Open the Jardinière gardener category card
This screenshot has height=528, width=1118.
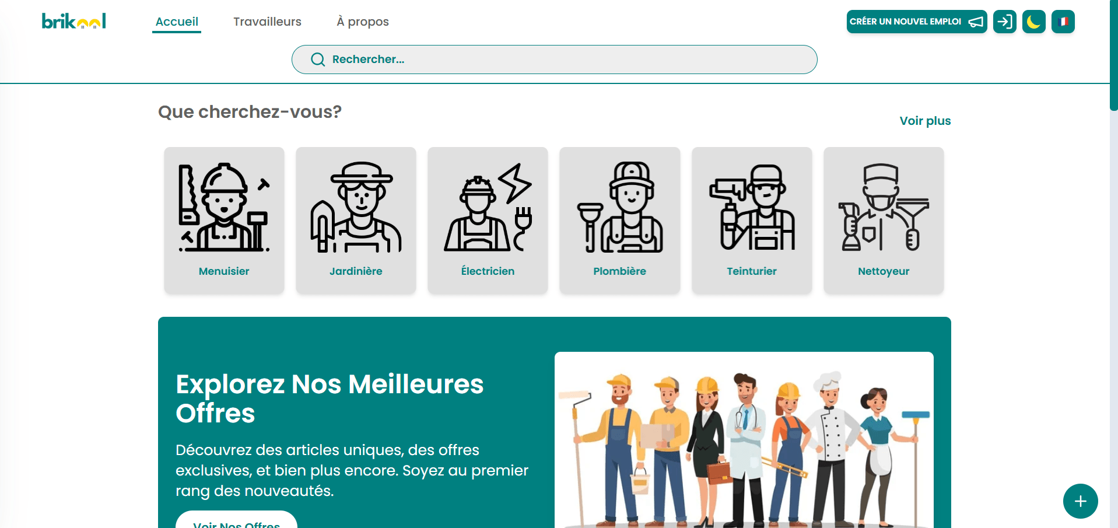pyautogui.click(x=356, y=220)
